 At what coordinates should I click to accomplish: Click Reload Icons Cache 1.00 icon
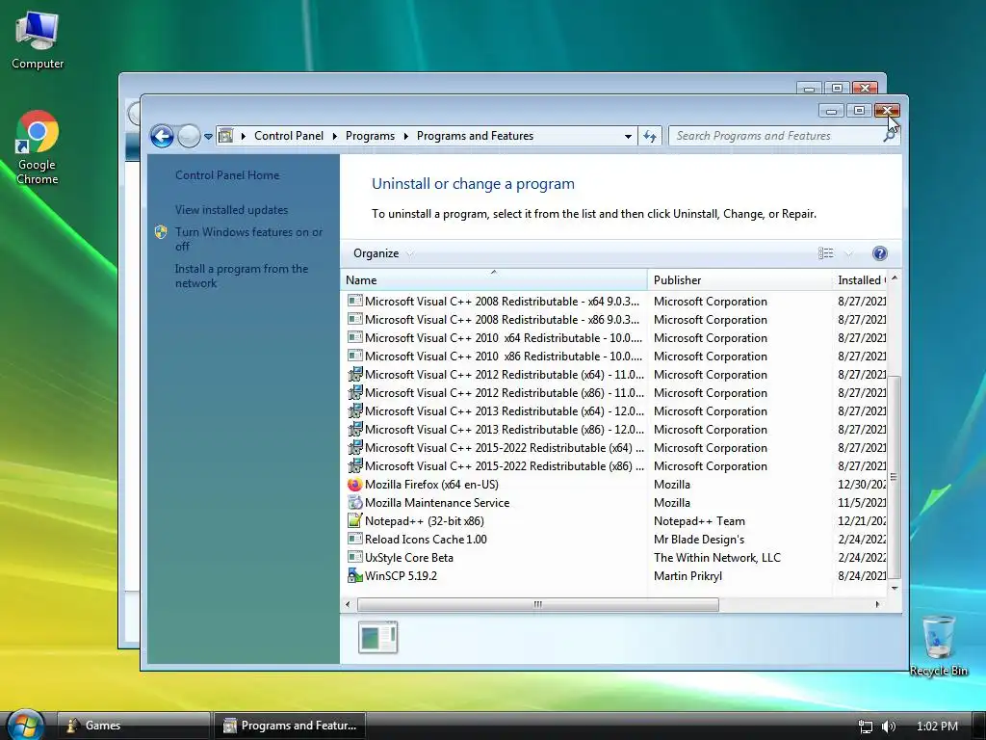(354, 540)
